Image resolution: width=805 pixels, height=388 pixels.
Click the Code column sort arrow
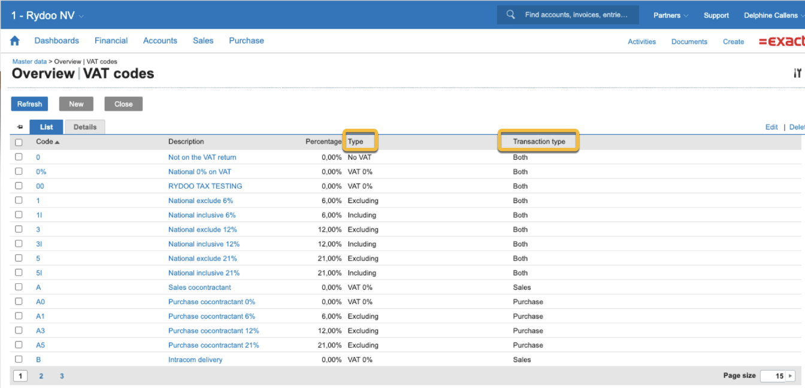pos(57,142)
